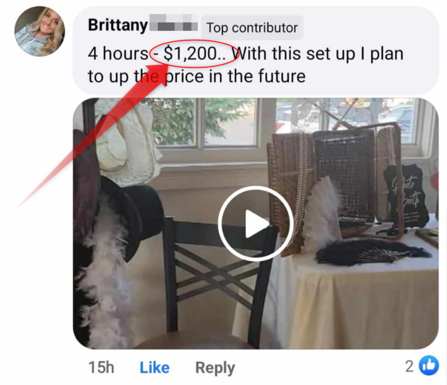Like Brittany's comment
This screenshot has height=385, width=447.
[155, 367]
